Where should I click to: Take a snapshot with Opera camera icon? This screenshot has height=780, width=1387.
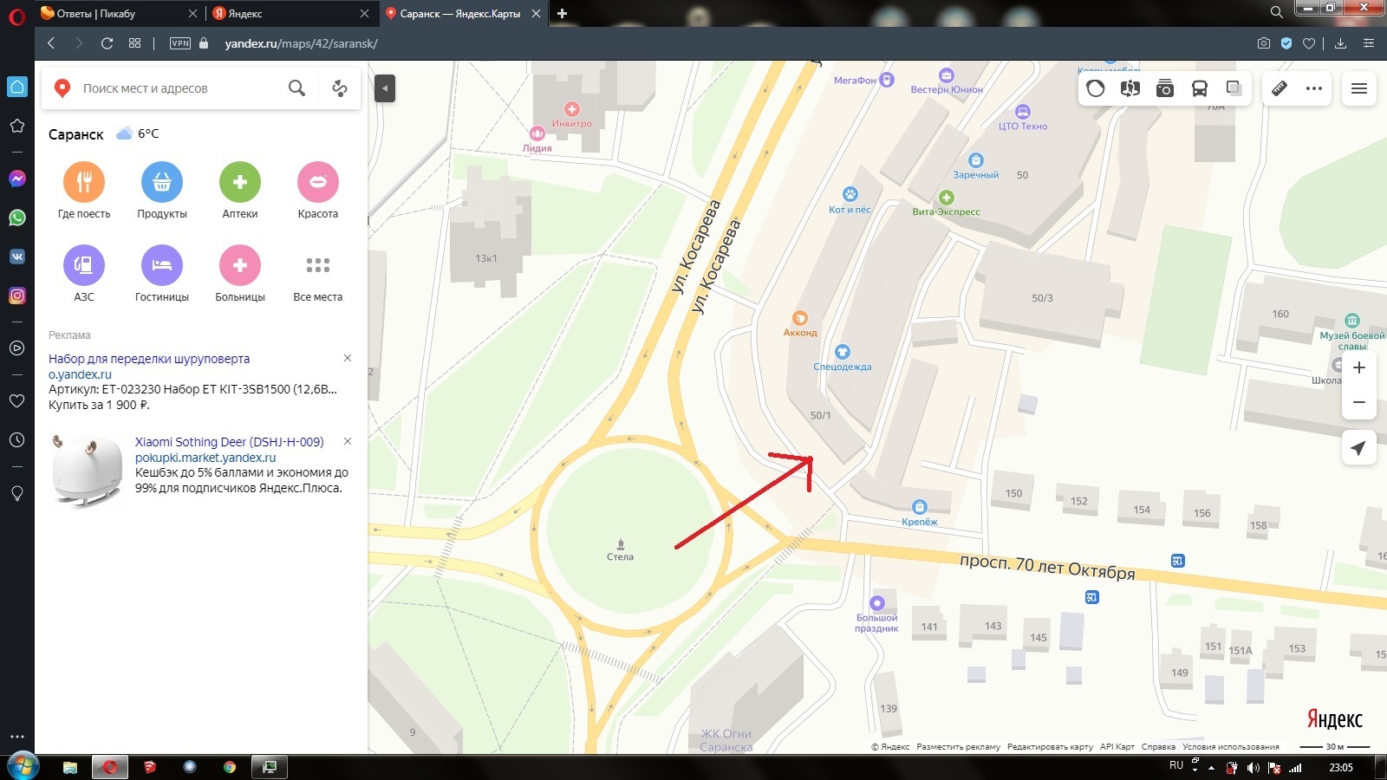(1264, 43)
